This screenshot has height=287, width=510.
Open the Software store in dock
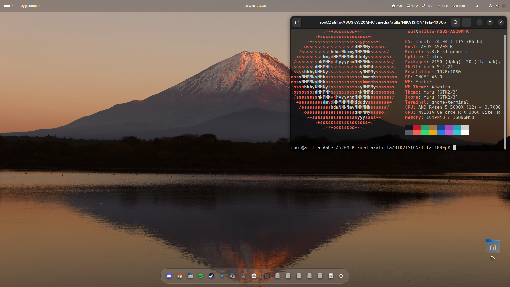coord(254,276)
